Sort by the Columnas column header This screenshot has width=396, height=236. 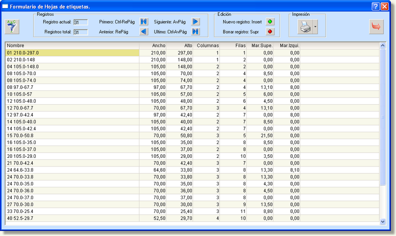[x=206, y=46]
